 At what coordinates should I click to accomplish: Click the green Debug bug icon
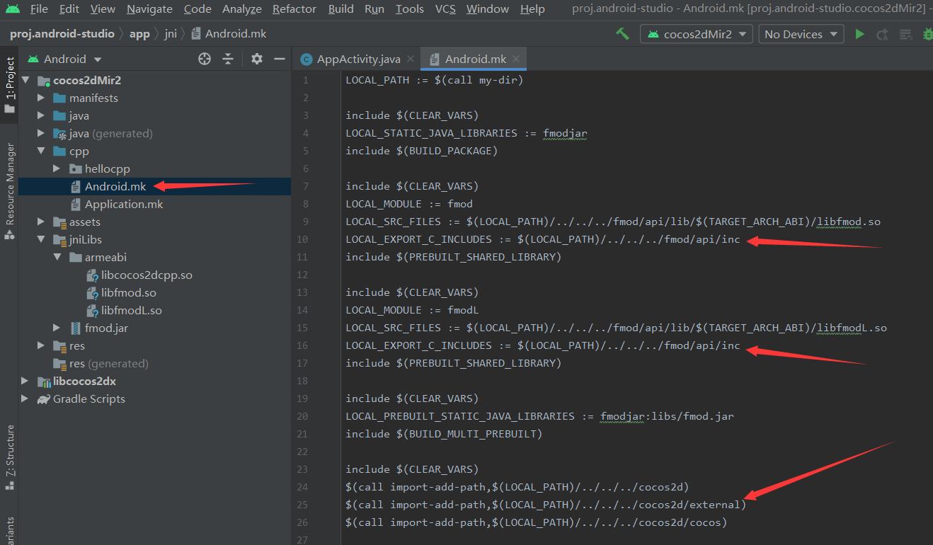[928, 34]
